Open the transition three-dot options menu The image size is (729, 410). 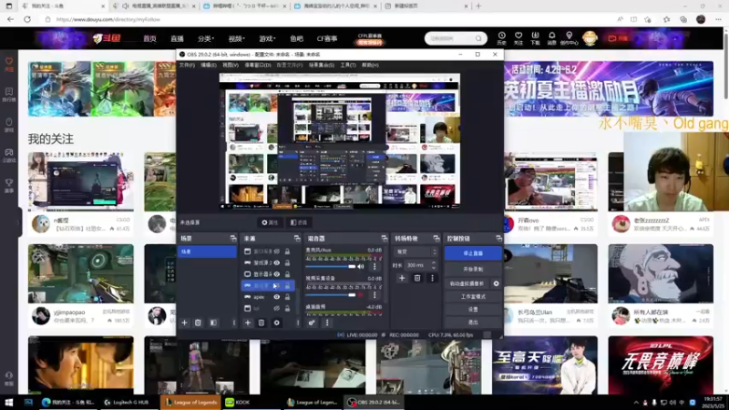pyautogui.click(x=432, y=278)
